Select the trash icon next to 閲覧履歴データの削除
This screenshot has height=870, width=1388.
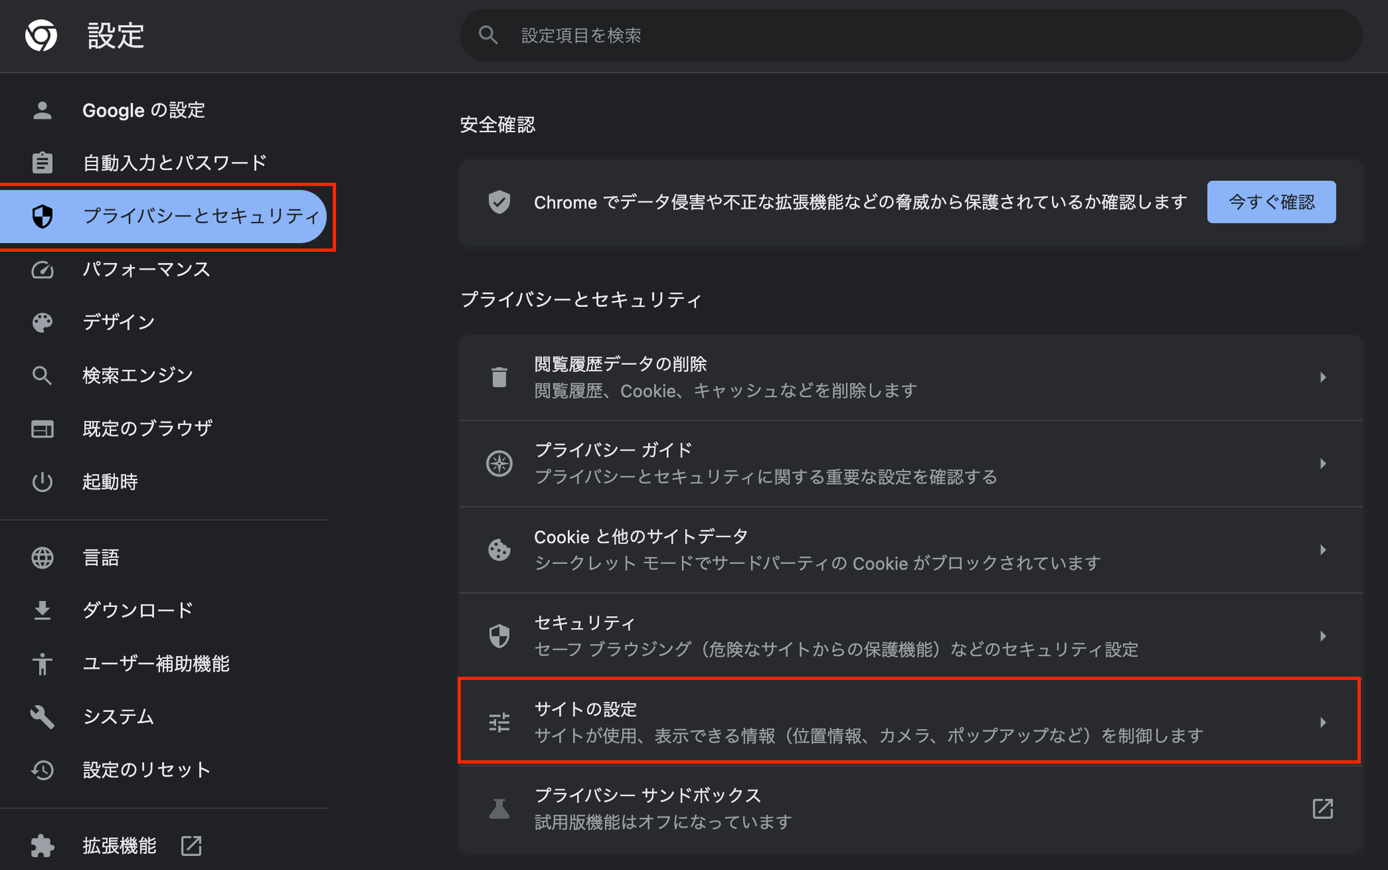click(499, 377)
